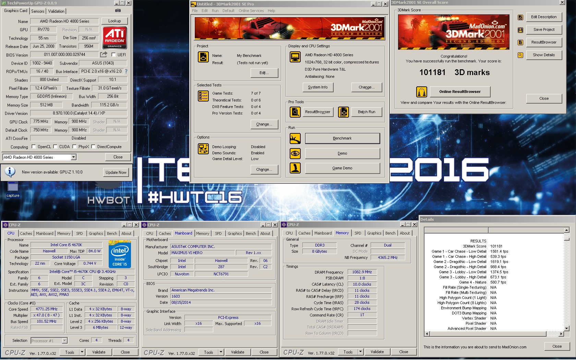The width and height of the screenshot is (576, 360).
Task: Open the capture desktop shortcut
Action: point(13,190)
